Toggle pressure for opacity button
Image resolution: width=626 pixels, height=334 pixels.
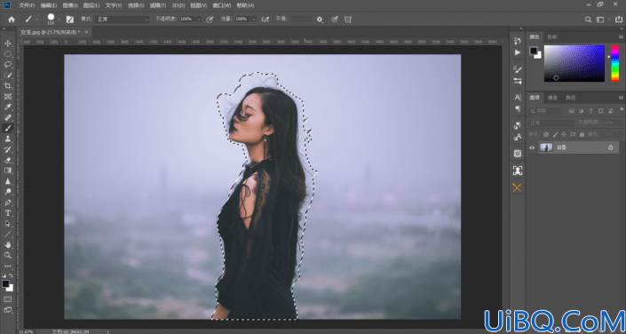pyautogui.click(x=210, y=20)
